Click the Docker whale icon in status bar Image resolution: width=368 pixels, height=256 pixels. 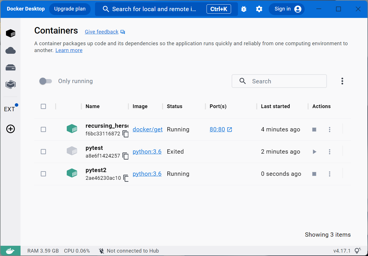coord(10,251)
